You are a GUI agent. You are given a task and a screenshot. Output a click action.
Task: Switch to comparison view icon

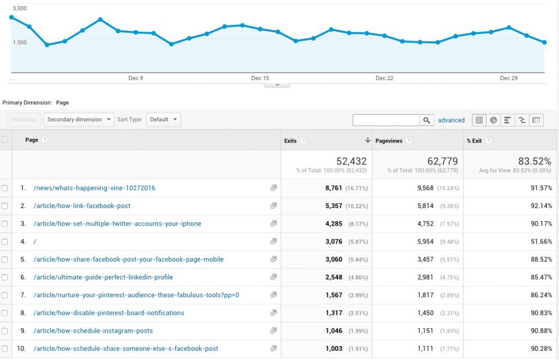[522, 120]
